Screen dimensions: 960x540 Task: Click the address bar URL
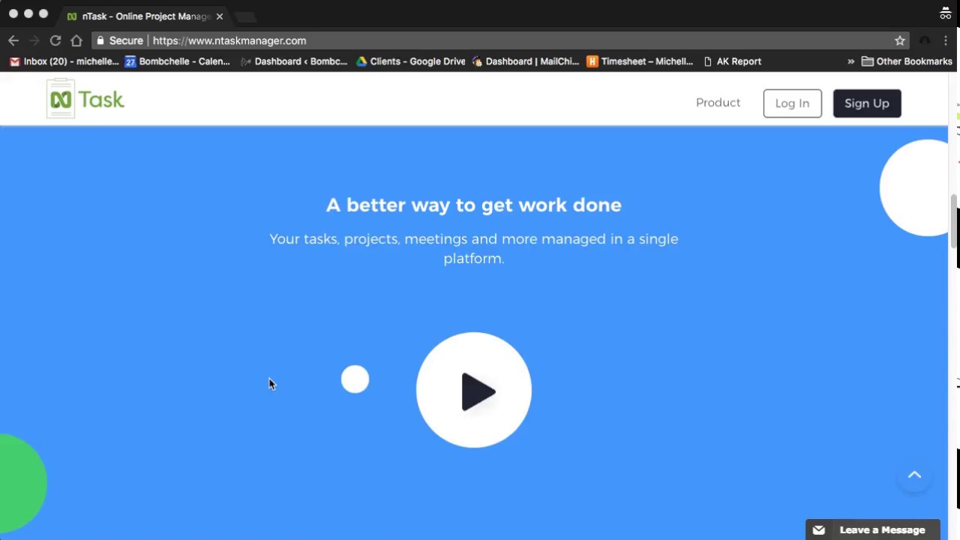229,40
